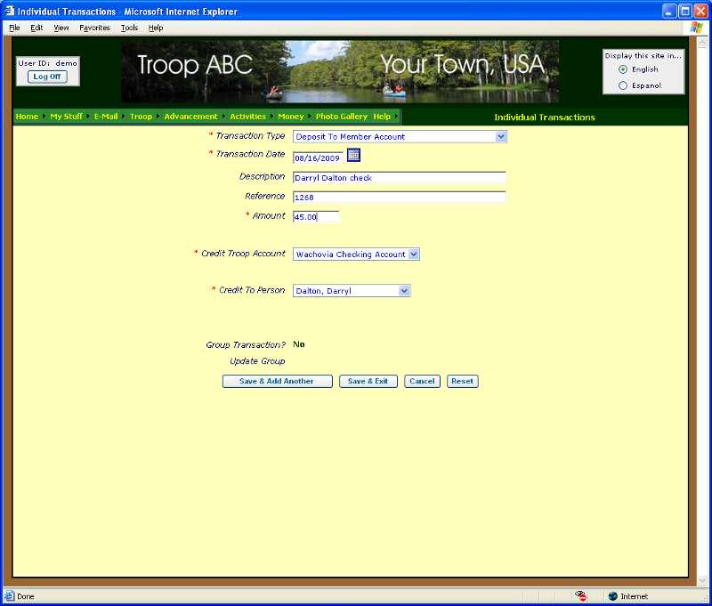This screenshot has width=712, height=606.
Task: Open the calendar date picker icon
Action: pos(353,155)
